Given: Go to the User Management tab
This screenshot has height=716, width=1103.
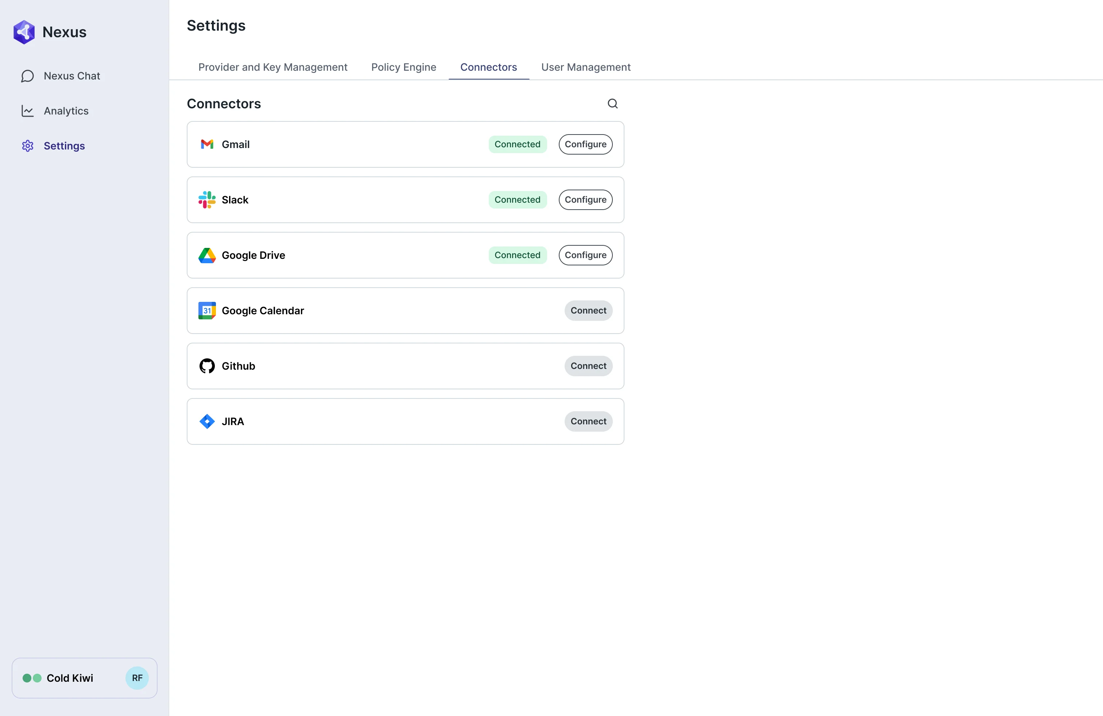Looking at the screenshot, I should (x=586, y=67).
